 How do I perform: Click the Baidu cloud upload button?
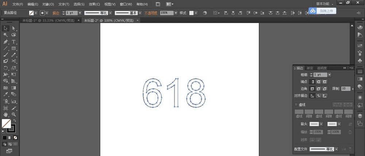click(x=322, y=11)
